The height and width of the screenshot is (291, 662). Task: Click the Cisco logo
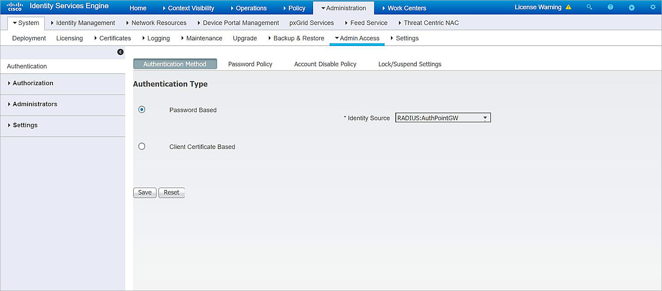tap(14, 7)
